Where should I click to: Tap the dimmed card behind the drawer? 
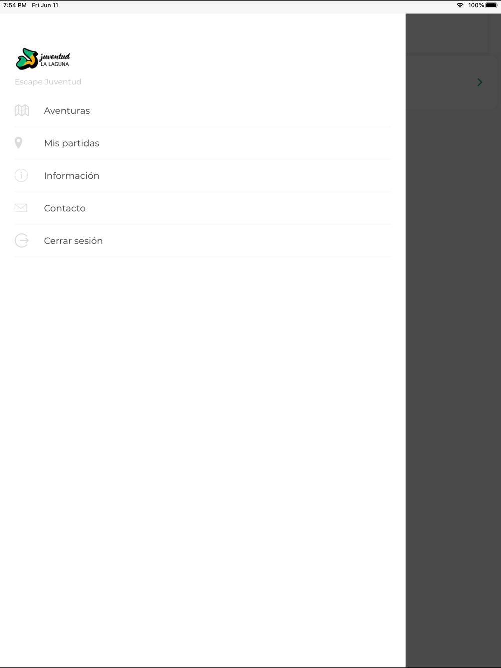coord(451,83)
